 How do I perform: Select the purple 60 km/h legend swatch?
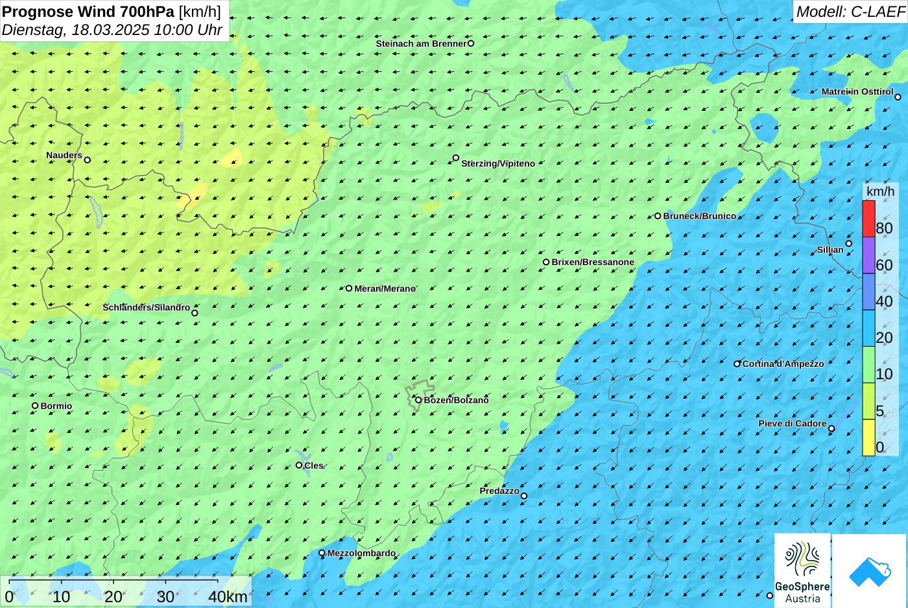[868, 255]
